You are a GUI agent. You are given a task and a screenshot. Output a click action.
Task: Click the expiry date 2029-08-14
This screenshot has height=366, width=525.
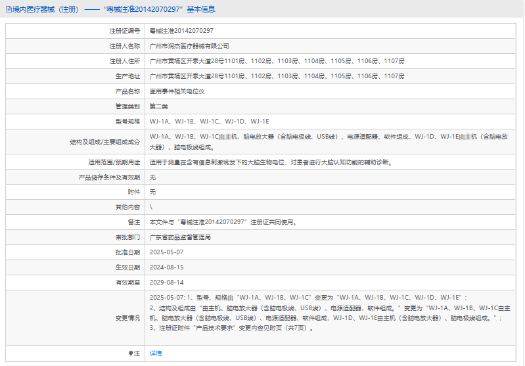(166, 283)
